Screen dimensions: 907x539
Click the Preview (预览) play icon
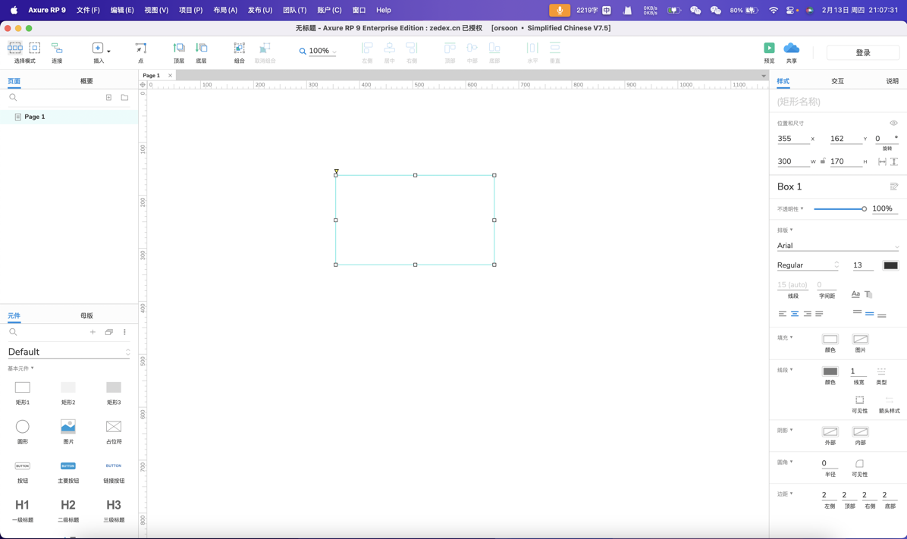pyautogui.click(x=769, y=49)
